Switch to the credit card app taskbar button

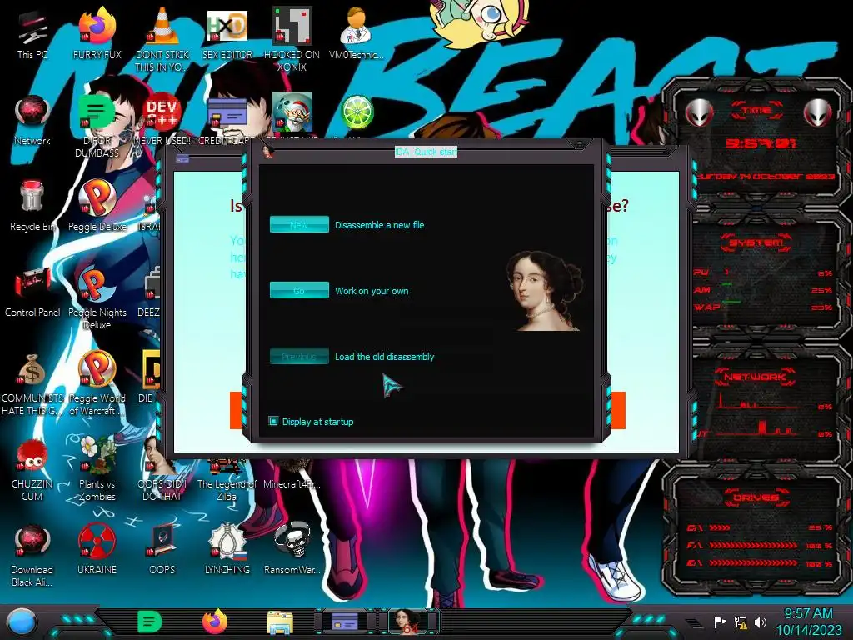[344, 622]
